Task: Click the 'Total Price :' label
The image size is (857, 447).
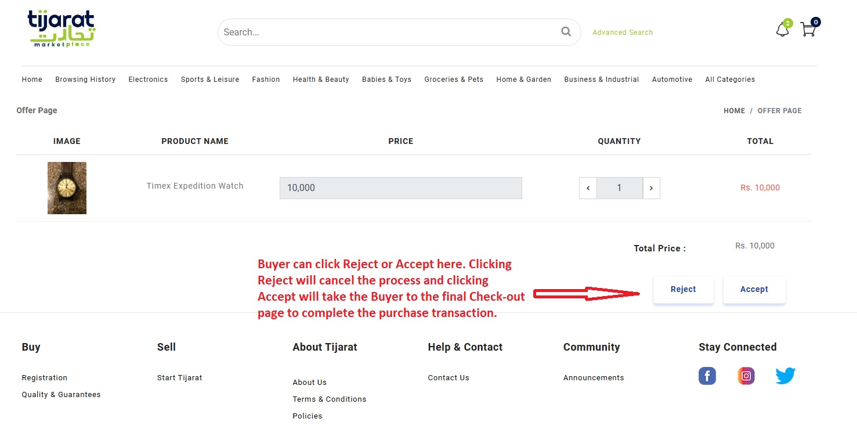Action: (660, 248)
